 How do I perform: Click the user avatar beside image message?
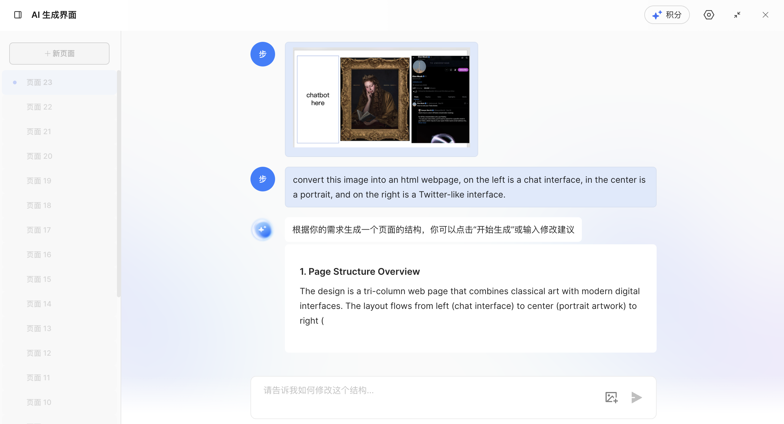click(x=262, y=54)
